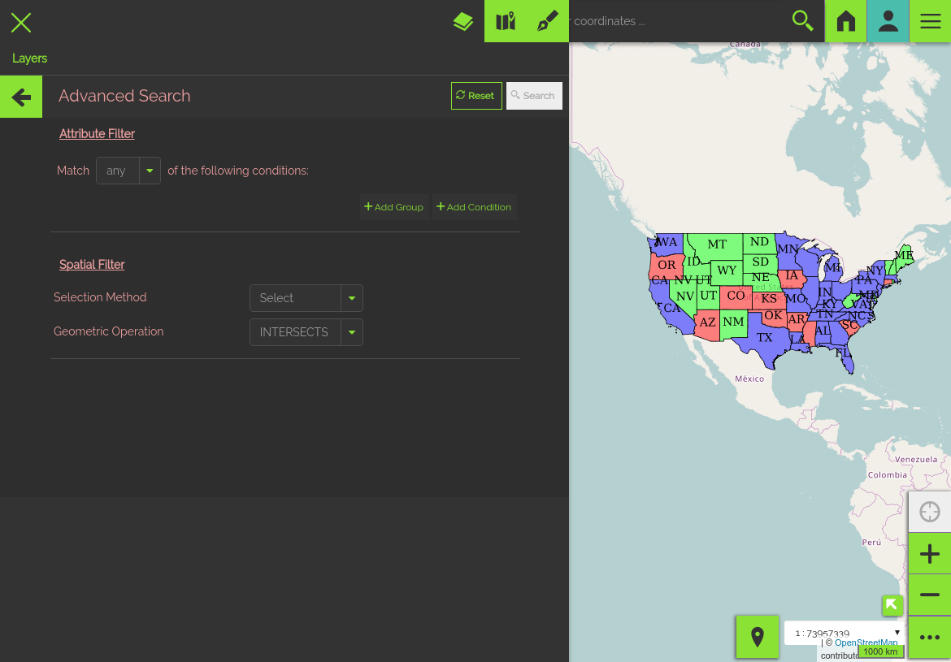Close the side panel with the X icon
The width and height of the screenshot is (951, 662).
tap(21, 22)
